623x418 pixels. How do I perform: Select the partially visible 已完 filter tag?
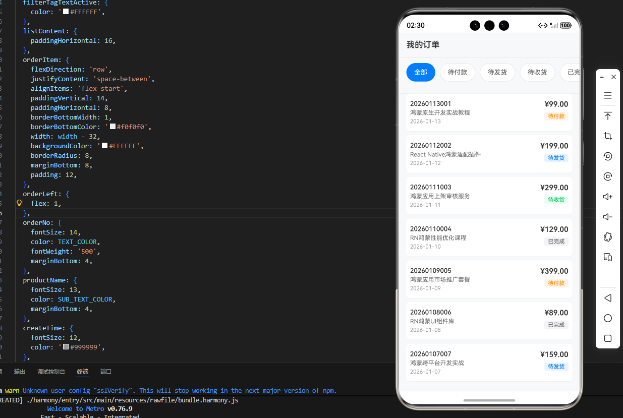571,72
